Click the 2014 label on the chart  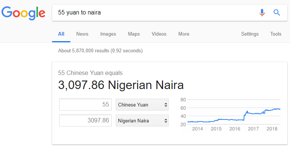click(x=198, y=129)
